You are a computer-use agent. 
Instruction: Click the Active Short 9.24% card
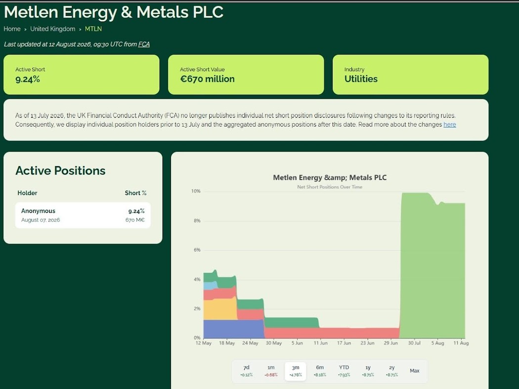(x=82, y=75)
